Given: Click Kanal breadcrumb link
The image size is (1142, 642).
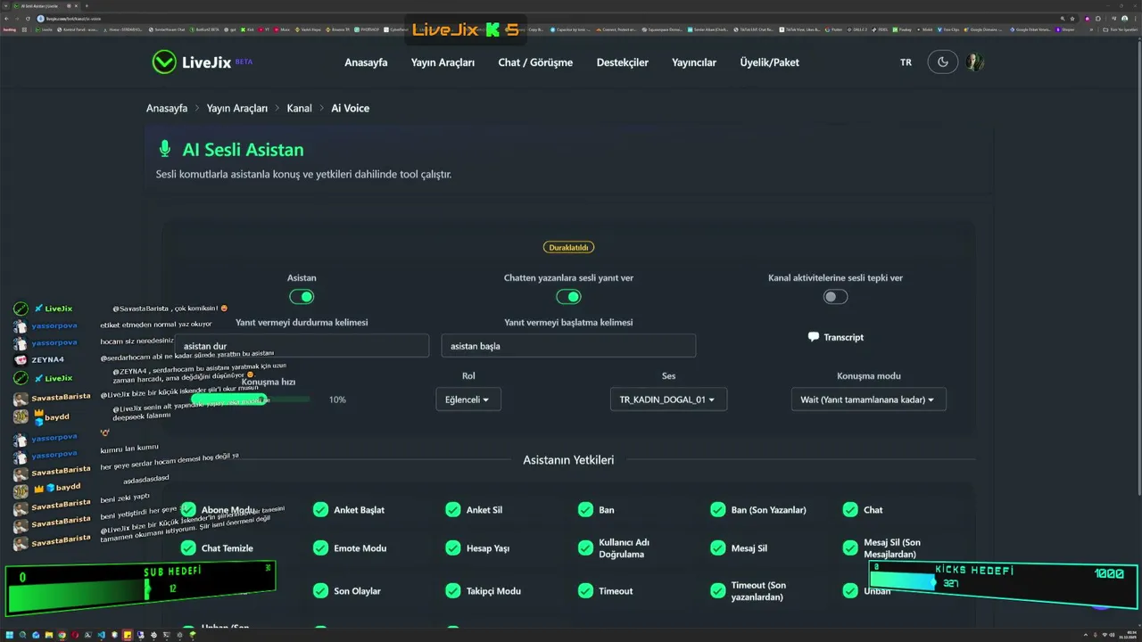Looking at the screenshot, I should 299,108.
